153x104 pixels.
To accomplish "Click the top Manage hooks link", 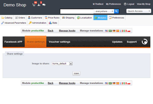I will [67, 31].
